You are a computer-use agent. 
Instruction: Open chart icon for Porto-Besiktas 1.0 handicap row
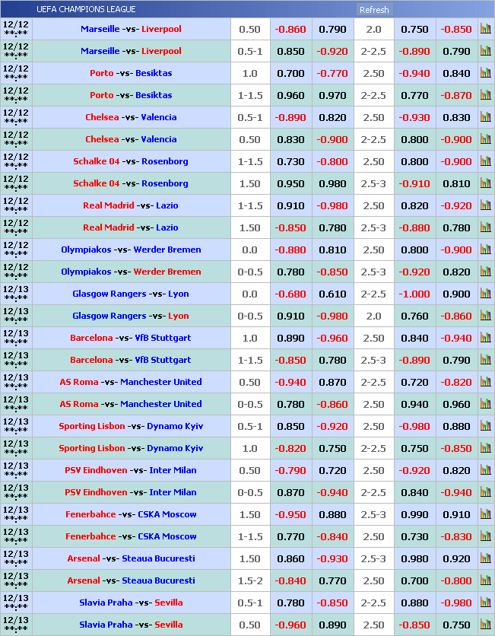[485, 74]
